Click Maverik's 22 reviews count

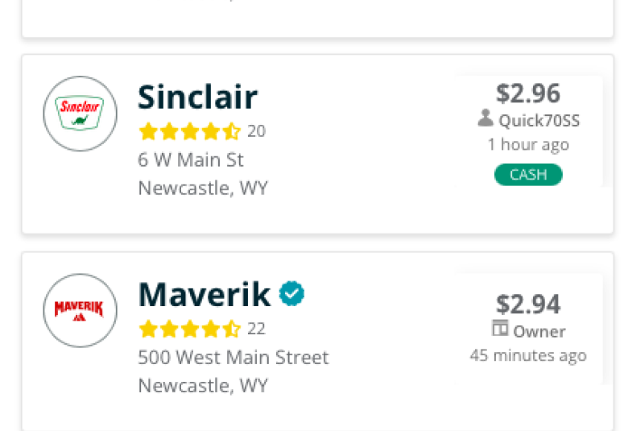(x=256, y=329)
